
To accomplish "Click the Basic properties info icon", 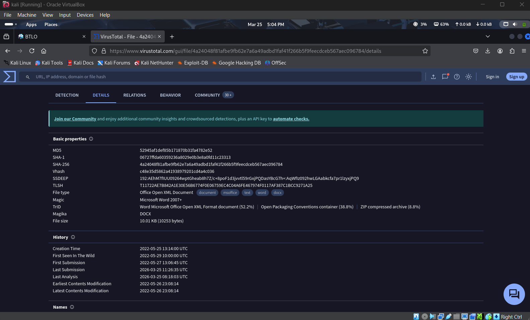I will pyautogui.click(x=91, y=139).
